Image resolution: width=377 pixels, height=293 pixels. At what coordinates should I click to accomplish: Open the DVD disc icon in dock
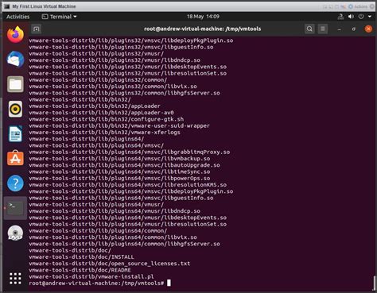click(15, 233)
